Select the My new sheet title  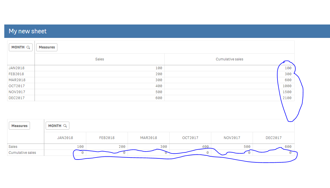point(28,31)
